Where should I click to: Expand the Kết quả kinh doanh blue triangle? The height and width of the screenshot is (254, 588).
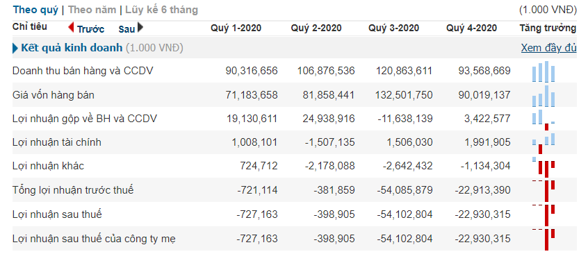(x=15, y=49)
